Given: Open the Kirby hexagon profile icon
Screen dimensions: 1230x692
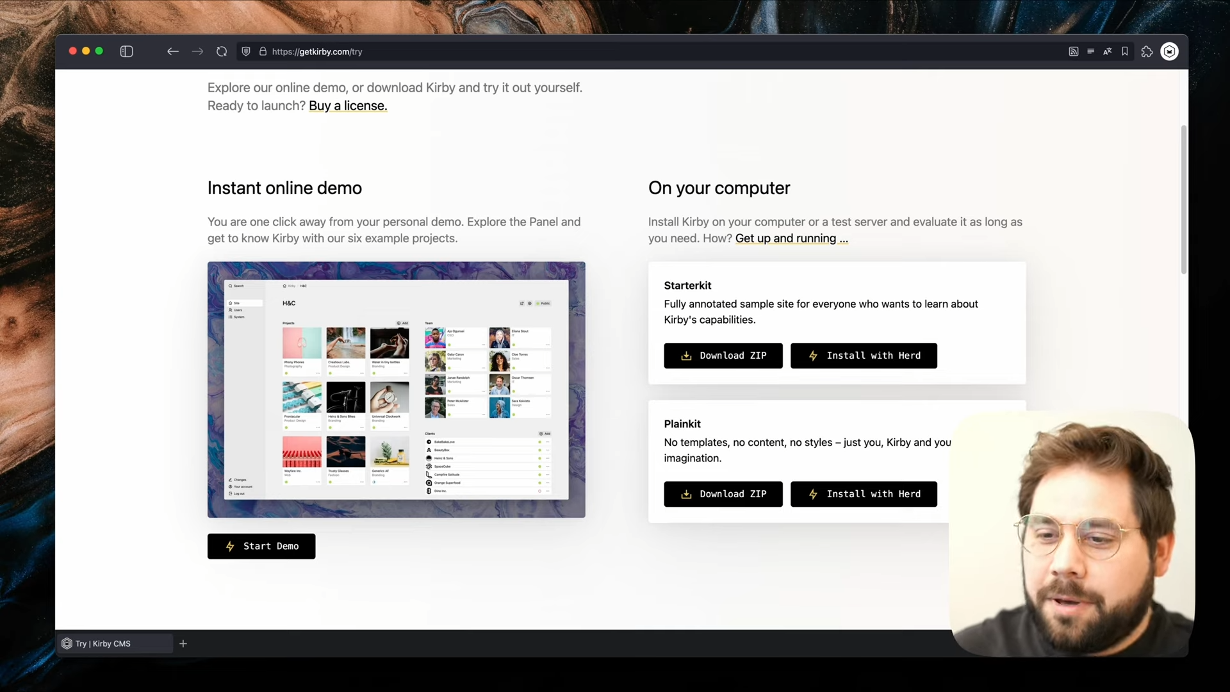Looking at the screenshot, I should [1169, 51].
